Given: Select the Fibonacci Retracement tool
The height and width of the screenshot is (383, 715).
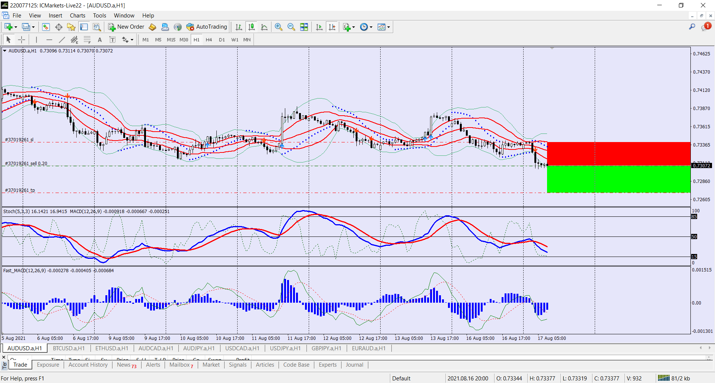Looking at the screenshot, I should 87,40.
